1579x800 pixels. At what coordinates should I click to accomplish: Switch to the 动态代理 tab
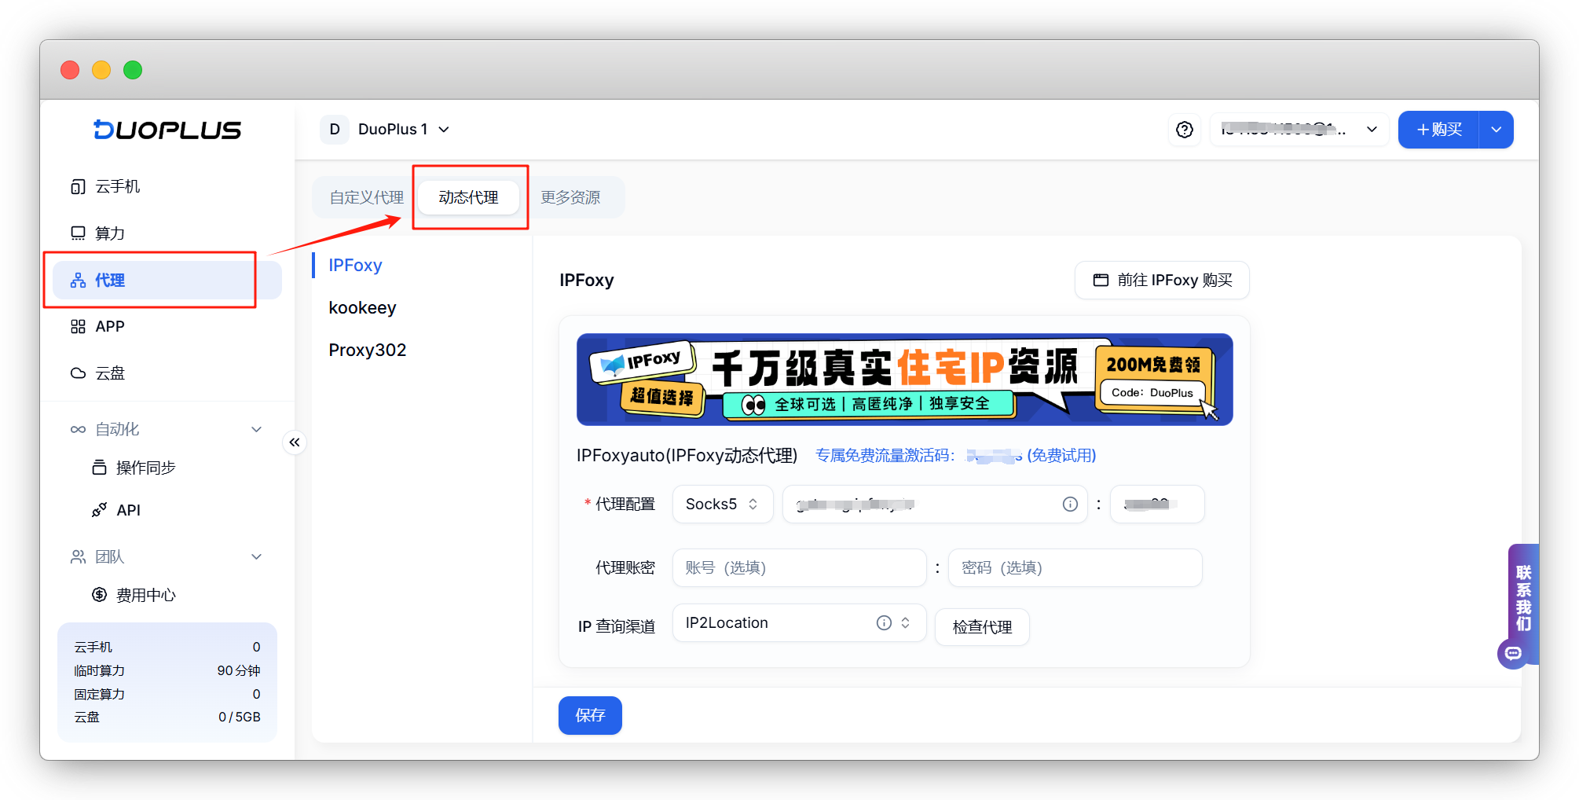click(468, 197)
